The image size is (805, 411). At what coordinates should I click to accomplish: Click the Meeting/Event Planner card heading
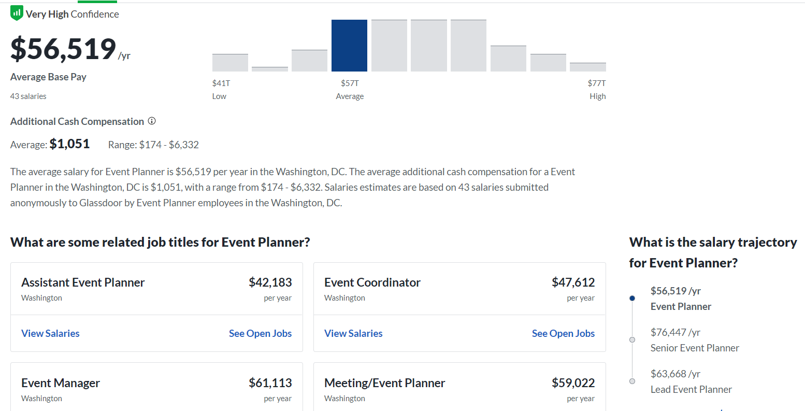384,382
